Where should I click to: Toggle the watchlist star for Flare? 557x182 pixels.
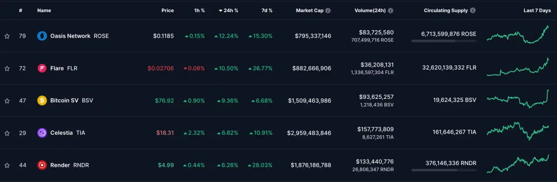coord(7,69)
